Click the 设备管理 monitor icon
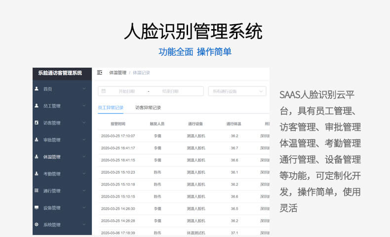 pyautogui.click(x=37, y=208)
